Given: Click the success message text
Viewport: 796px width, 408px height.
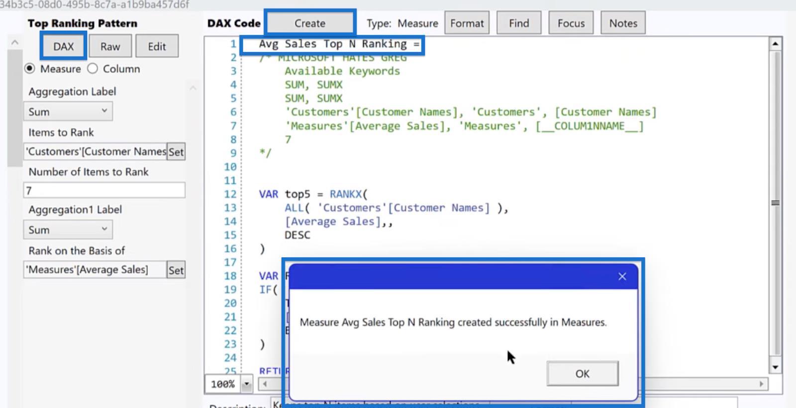Looking at the screenshot, I should [x=453, y=322].
